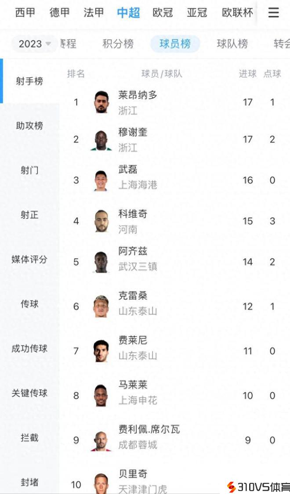290x494 pixels.
Task: Click the 上海海港 team name
Action: (138, 185)
